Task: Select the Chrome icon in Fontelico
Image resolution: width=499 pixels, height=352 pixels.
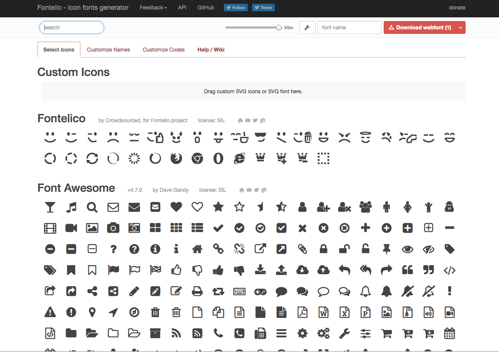Action: click(x=197, y=159)
